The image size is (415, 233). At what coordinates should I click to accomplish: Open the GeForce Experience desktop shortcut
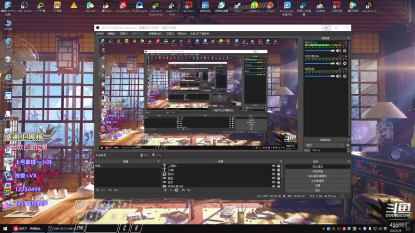tap(156, 8)
